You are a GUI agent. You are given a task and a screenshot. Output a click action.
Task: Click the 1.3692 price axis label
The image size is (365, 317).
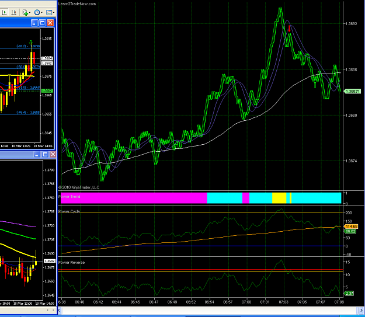[x=351, y=24]
